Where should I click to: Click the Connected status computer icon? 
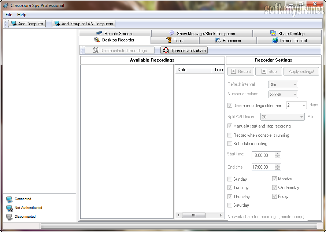coord(10,199)
